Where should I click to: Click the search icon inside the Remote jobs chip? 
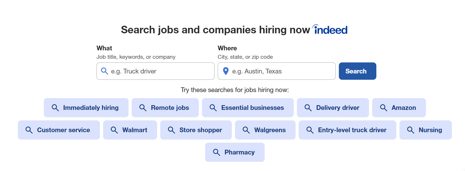[x=143, y=108]
